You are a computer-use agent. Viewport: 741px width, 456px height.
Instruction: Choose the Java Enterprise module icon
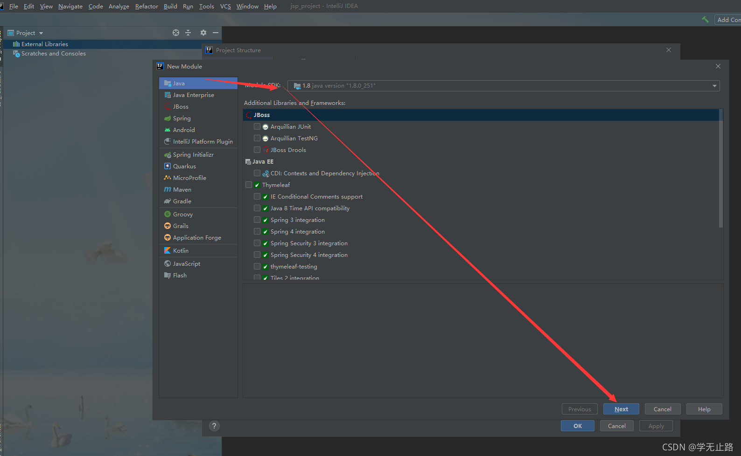point(168,95)
